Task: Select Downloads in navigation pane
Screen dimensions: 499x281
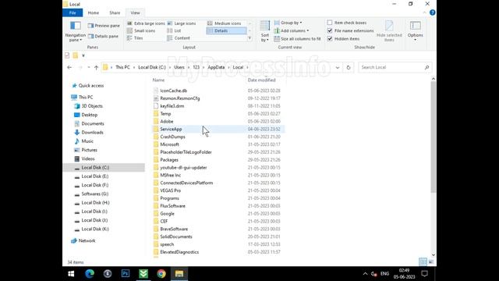Action: pyautogui.click(x=92, y=132)
